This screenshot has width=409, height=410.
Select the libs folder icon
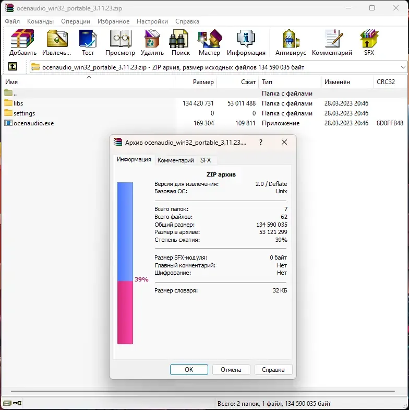coord(8,103)
